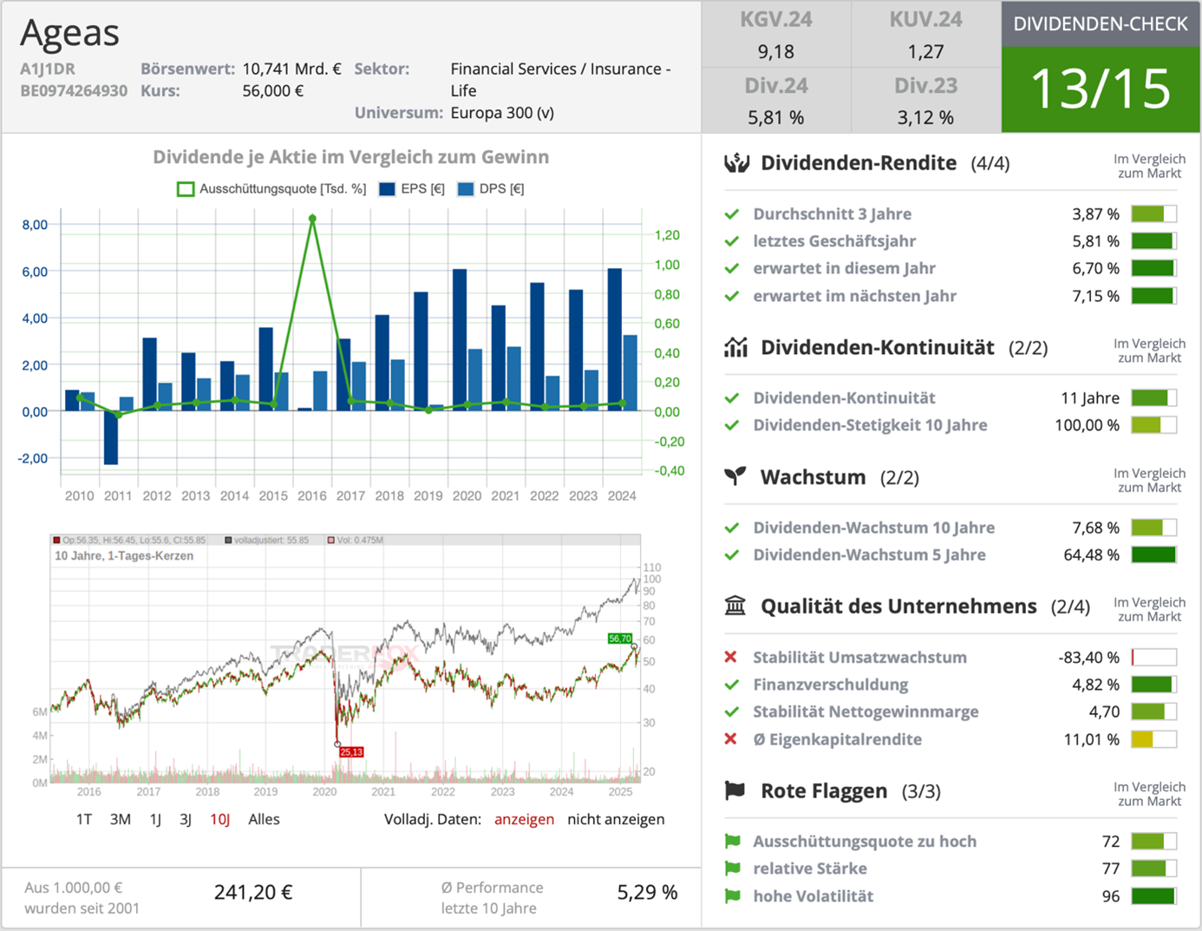Click market comparison bar for Ø Eigenkapitalrendite
Image resolution: width=1202 pixels, height=931 pixels.
(x=1153, y=739)
